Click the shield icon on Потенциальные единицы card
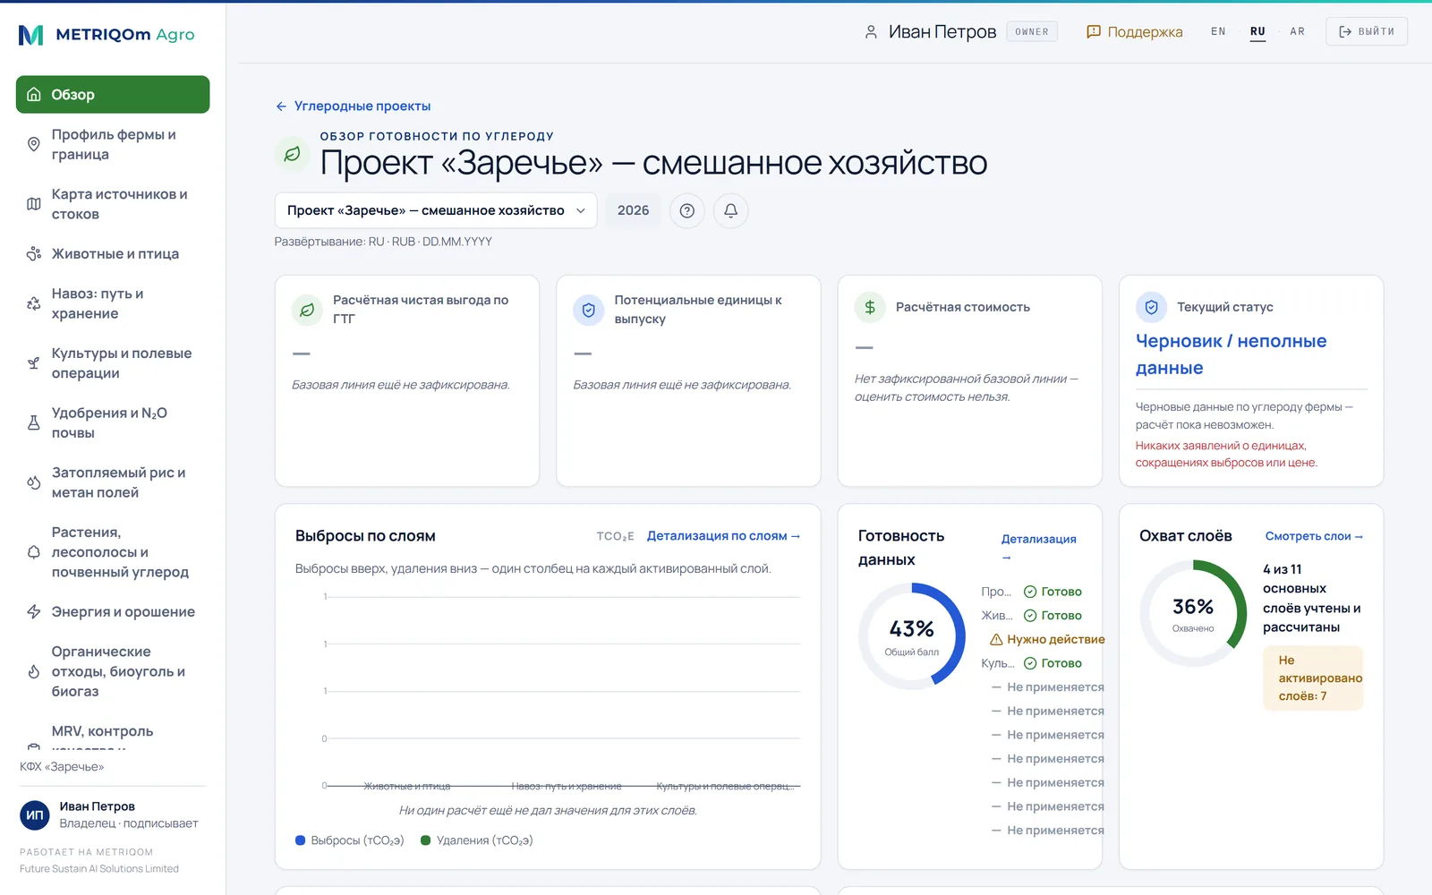 click(588, 310)
